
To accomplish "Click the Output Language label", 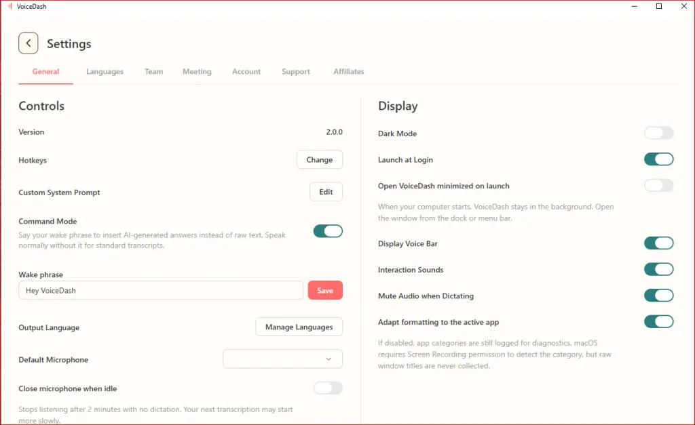I will [49, 327].
